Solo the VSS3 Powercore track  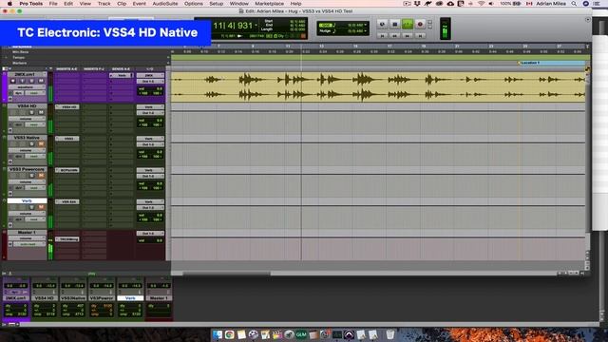(x=31, y=176)
